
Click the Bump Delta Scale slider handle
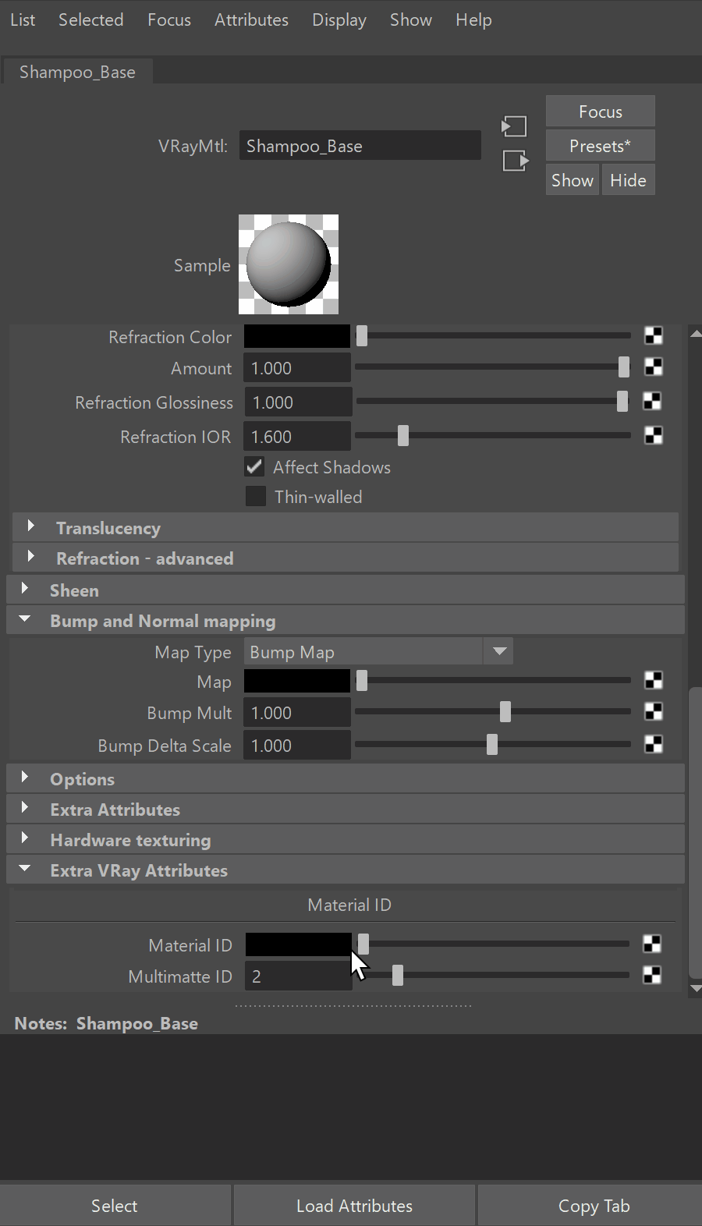click(x=492, y=744)
